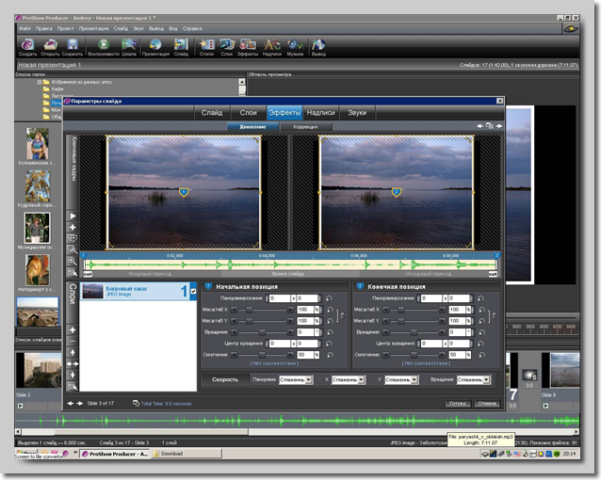Switch to the Звуки tab
The image size is (601, 480).
click(357, 113)
